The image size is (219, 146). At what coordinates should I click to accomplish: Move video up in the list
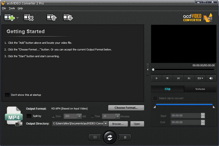click(51, 17)
